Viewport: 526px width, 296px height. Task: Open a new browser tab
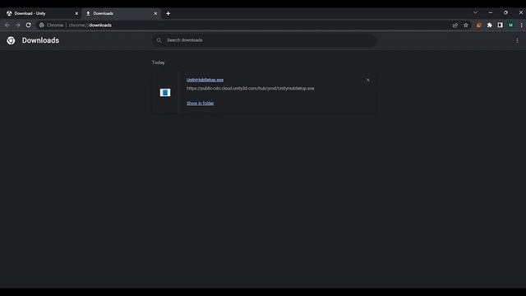tap(168, 13)
